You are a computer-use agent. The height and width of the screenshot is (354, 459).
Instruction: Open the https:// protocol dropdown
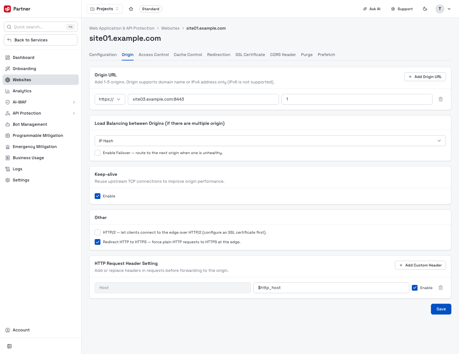tap(110, 99)
